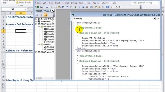Open the (General) object dropdown
165x92 pixels.
coord(154,19)
